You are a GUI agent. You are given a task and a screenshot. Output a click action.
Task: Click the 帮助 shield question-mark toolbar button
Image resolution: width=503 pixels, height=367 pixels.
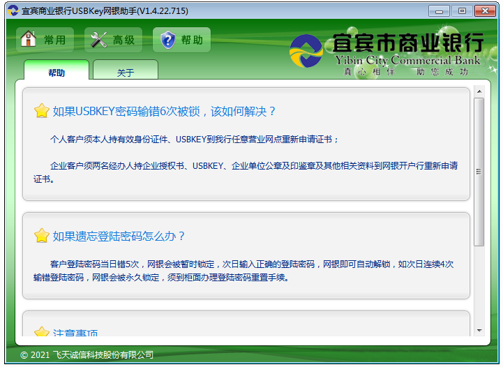181,40
